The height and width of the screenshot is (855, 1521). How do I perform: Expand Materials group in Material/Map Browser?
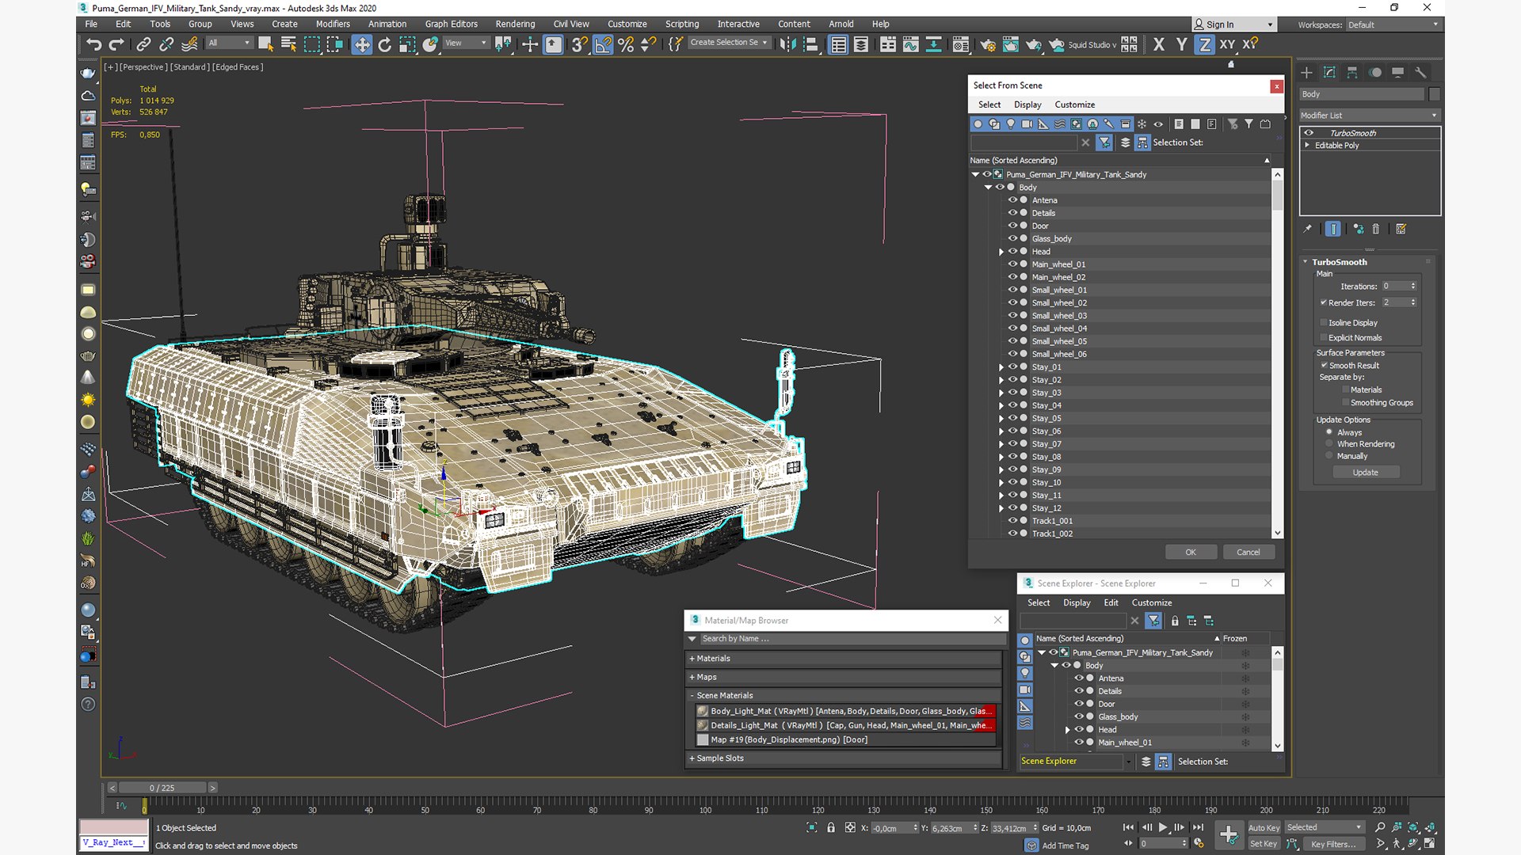tap(844, 659)
